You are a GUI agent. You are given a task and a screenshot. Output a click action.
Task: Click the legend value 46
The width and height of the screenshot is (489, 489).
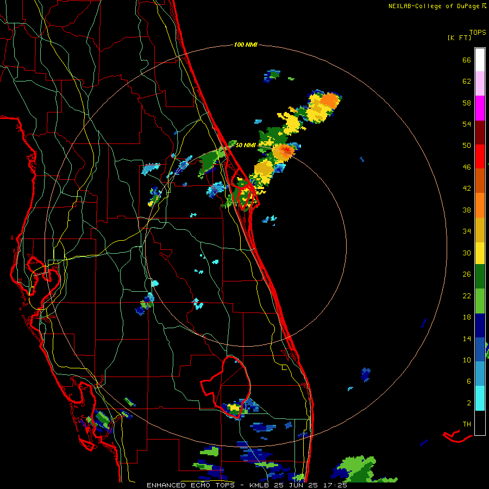click(467, 167)
